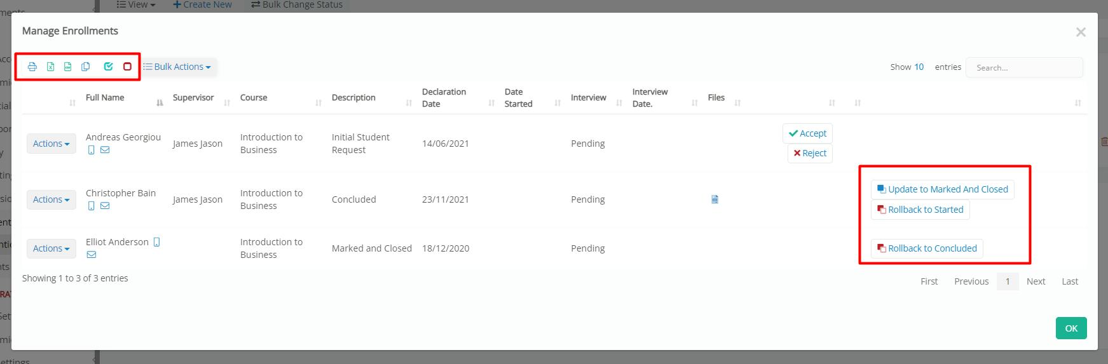Focus the Search input field
Viewport: 1108px width, 364px height.
1024,67
